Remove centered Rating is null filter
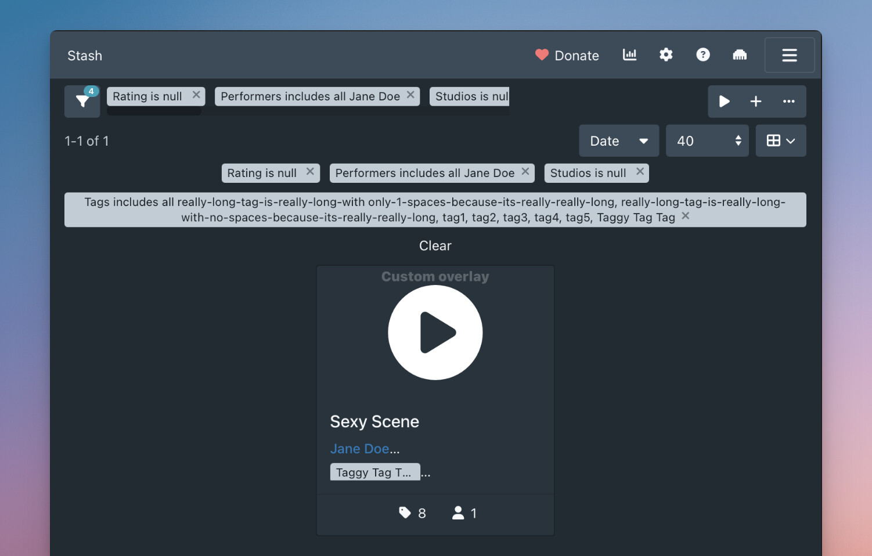 pos(310,171)
